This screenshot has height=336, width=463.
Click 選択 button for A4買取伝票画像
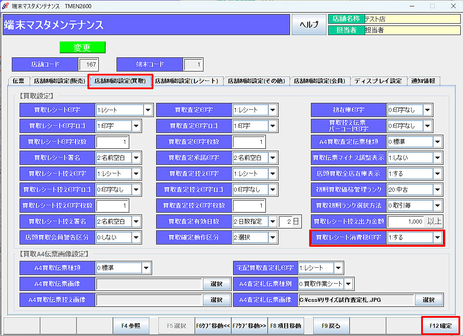(x=216, y=284)
